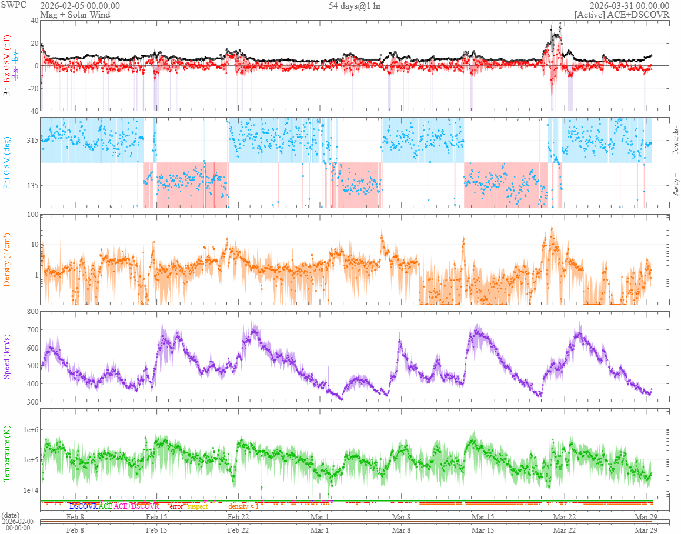Click the red error legend label
The image size is (681, 534).
[x=176, y=506]
